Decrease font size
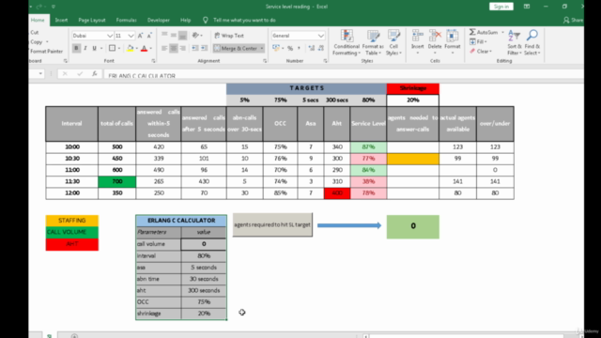 click(149, 36)
